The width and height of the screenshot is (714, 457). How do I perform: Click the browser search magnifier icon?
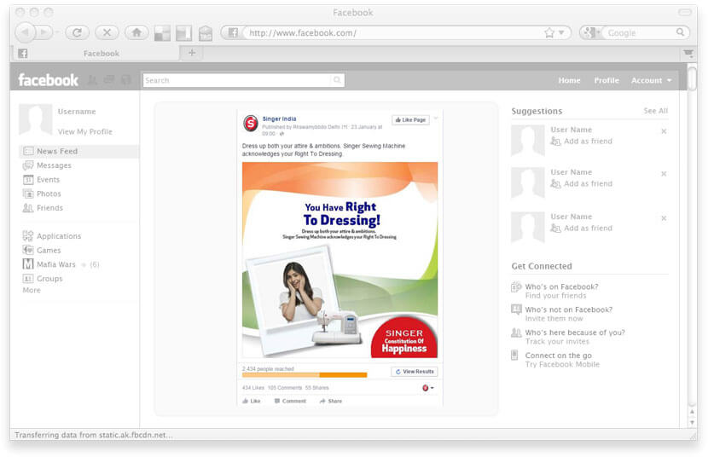(680, 32)
